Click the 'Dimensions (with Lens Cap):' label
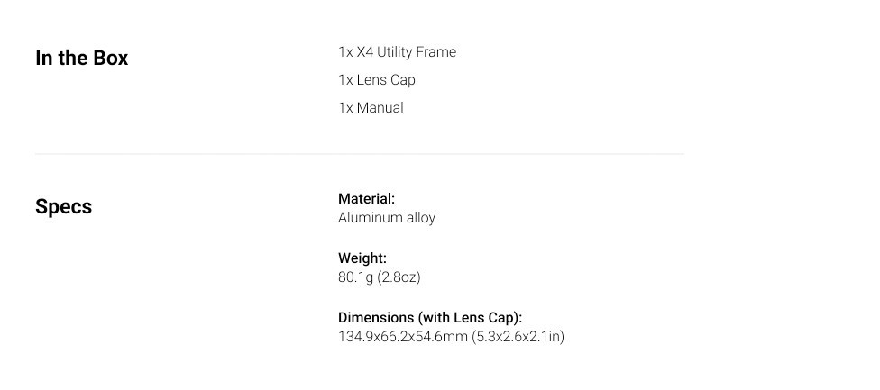The height and width of the screenshot is (390, 880). [x=430, y=318]
